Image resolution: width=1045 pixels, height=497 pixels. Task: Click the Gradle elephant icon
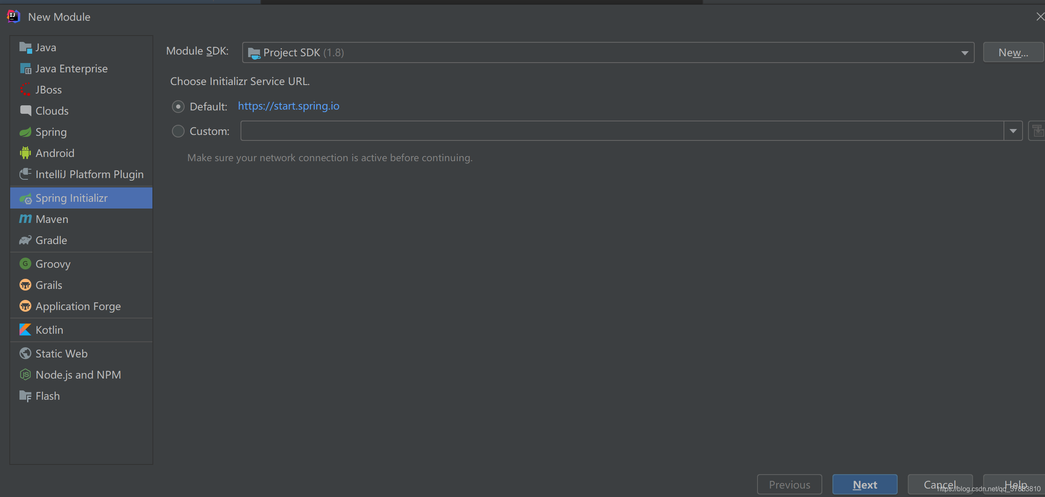coord(25,240)
